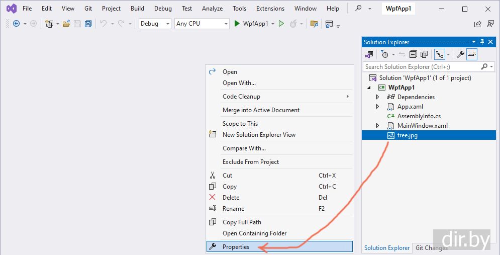The image size is (500, 255).
Task: Select AssemblyInfo.cs in the solution tree
Action: click(x=419, y=116)
